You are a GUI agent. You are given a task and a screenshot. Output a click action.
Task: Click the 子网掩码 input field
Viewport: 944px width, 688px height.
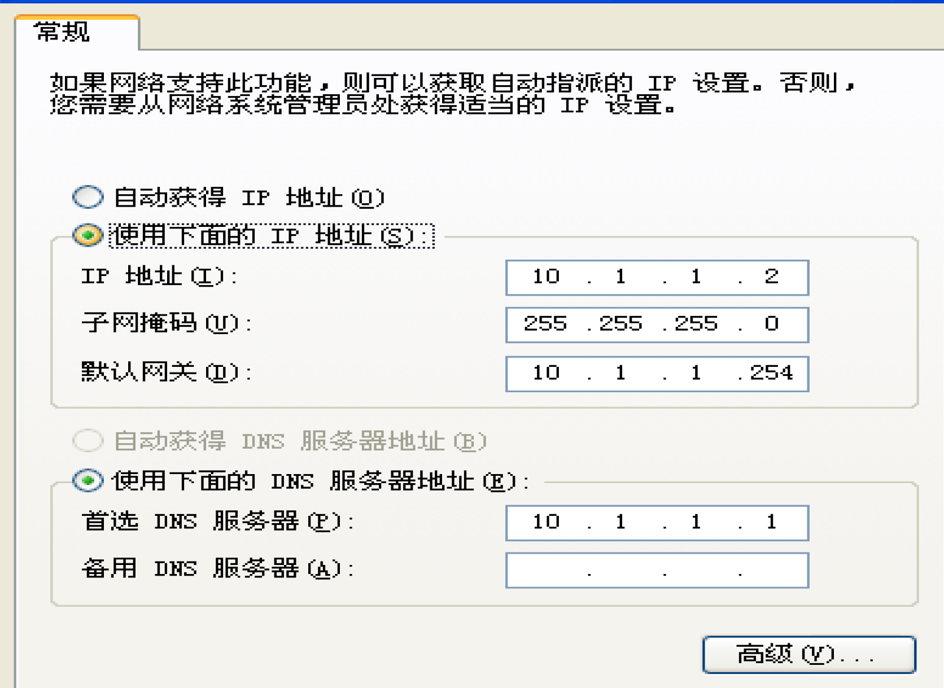click(x=657, y=325)
